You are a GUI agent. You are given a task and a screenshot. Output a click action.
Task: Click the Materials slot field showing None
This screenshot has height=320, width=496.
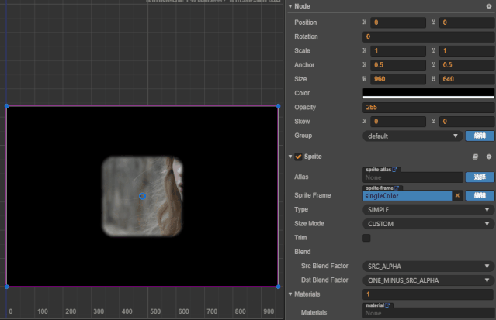click(428, 313)
